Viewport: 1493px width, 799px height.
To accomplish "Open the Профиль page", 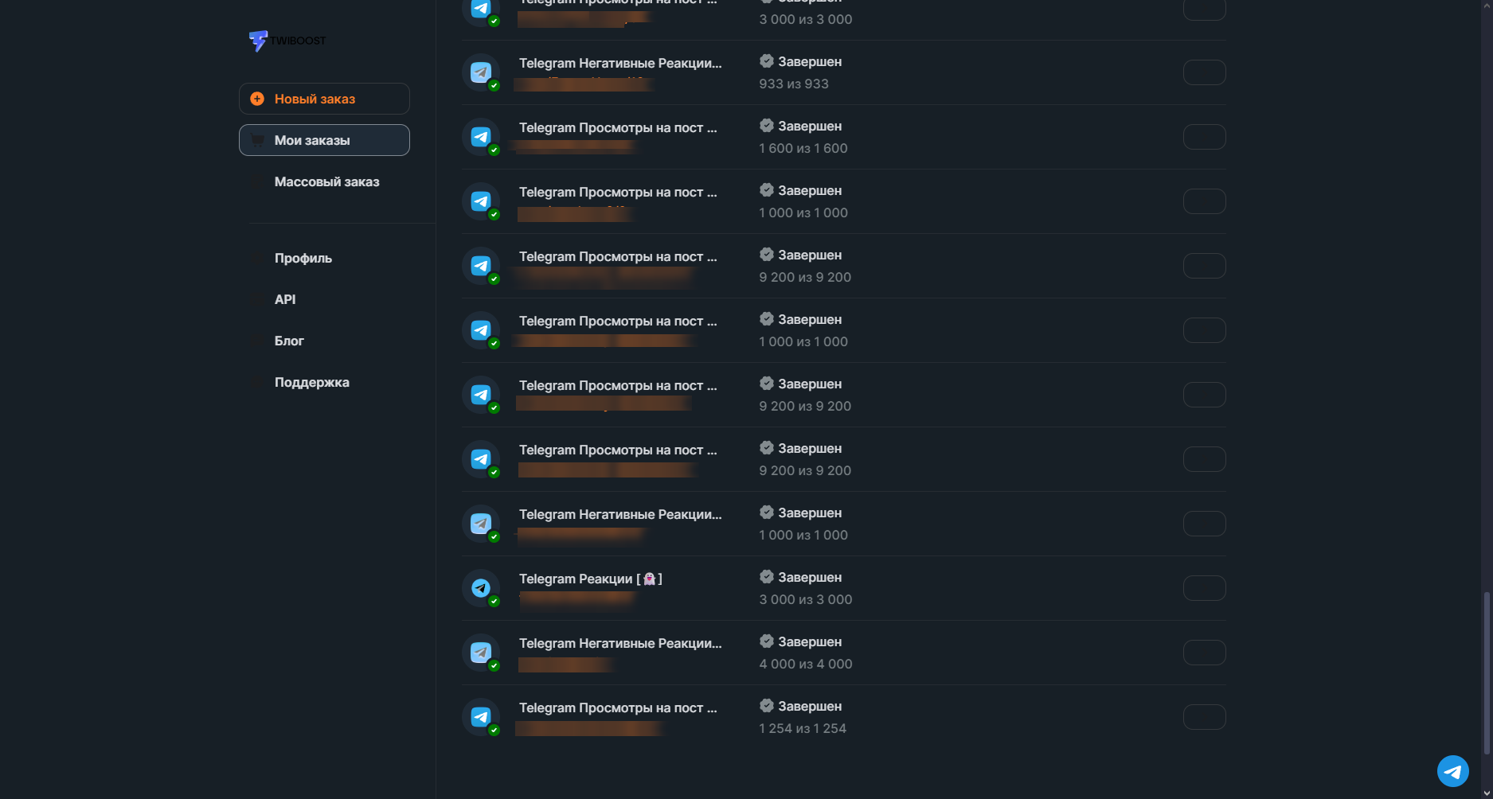I will pyautogui.click(x=303, y=258).
